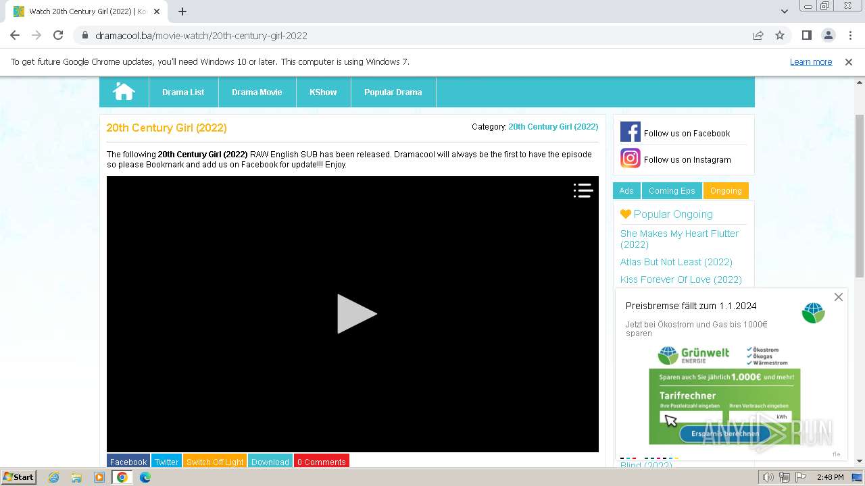Open the volume icon in system tray
This screenshot has width=865, height=486.
tap(768, 477)
